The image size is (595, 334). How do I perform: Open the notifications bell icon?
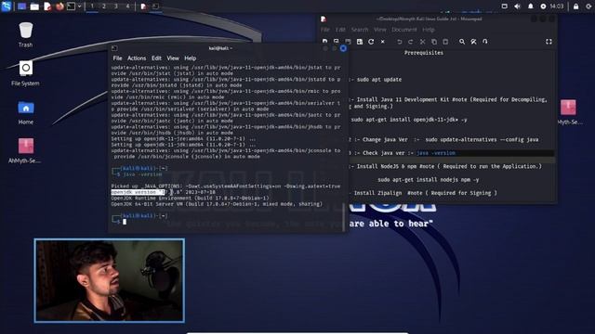coord(531,6)
